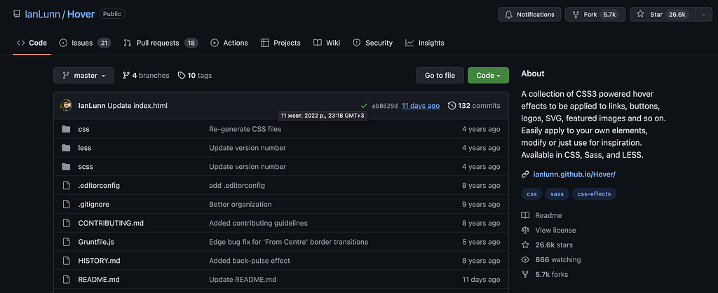The width and height of the screenshot is (718, 293).
Task: Open the README.md file
Action: click(x=99, y=279)
